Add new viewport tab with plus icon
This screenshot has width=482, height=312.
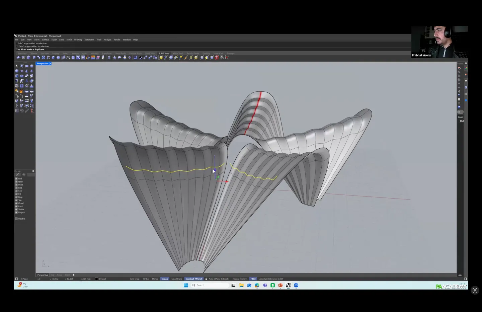(x=74, y=275)
